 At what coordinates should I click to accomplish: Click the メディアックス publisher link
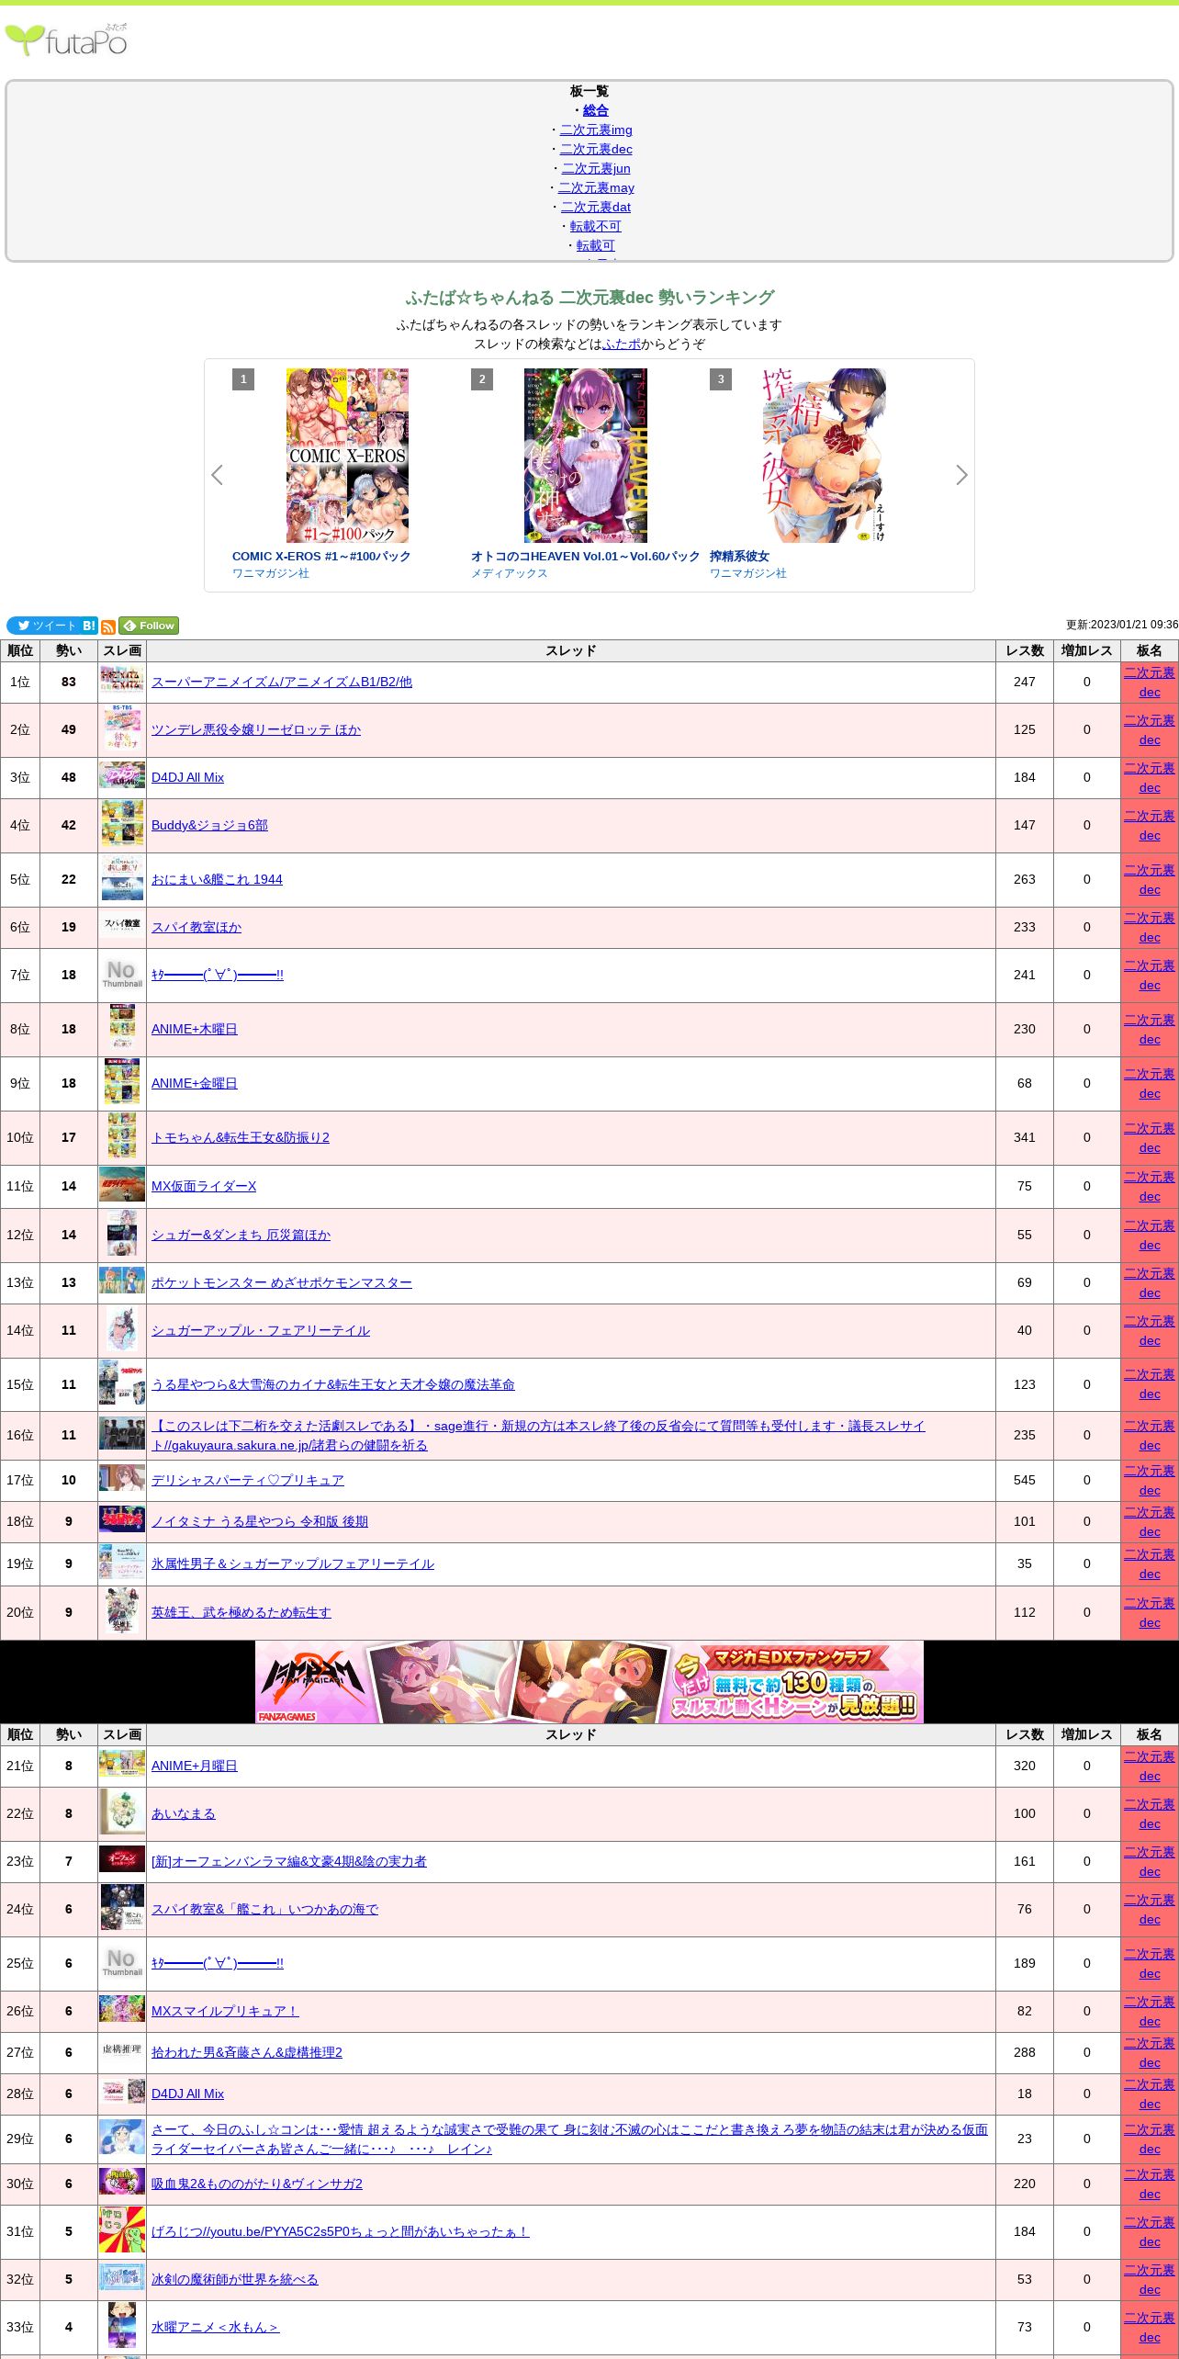point(509,573)
